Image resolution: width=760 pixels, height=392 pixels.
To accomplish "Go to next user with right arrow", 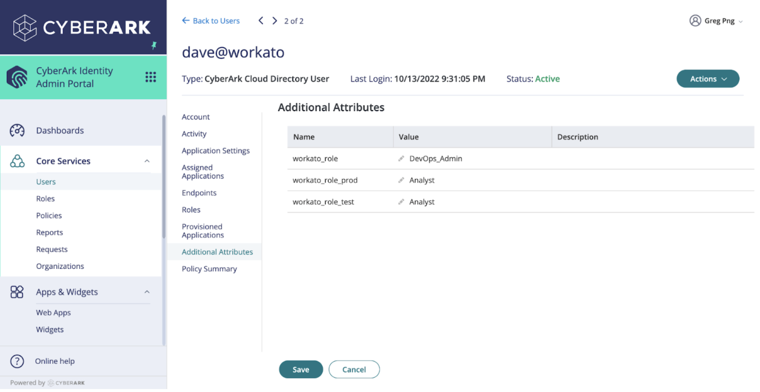I will pos(274,21).
